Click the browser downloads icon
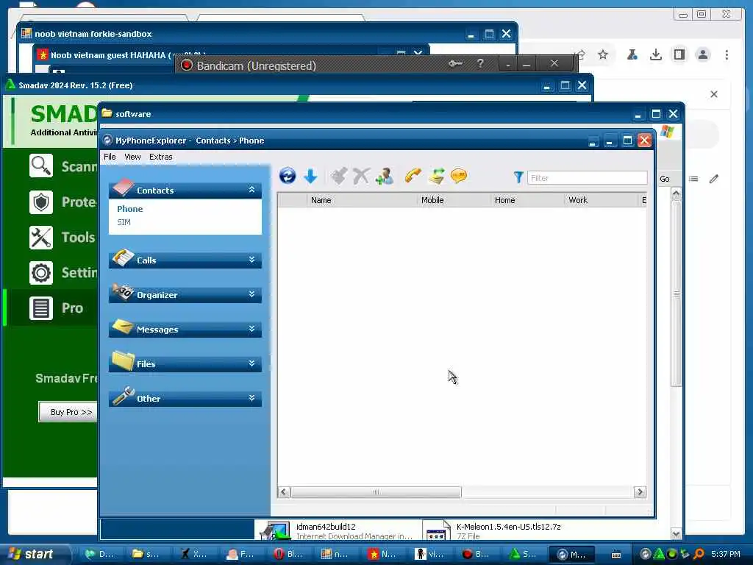Viewport: 753px width, 565px height. 655,54
